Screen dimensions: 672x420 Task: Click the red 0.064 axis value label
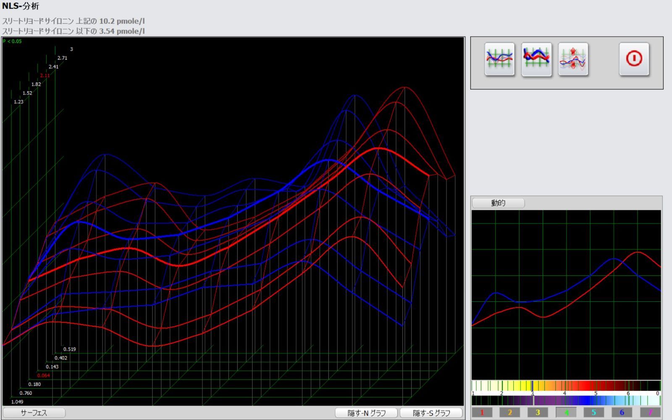[43, 375]
